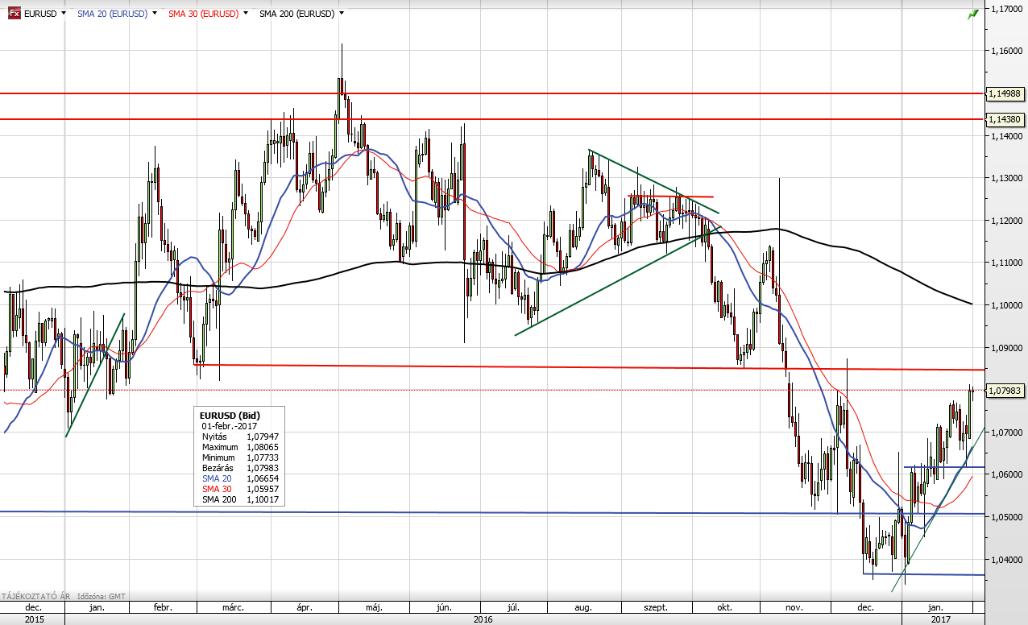Select the 1,14988 price level tag
The image size is (1028, 625).
pos(1005,93)
